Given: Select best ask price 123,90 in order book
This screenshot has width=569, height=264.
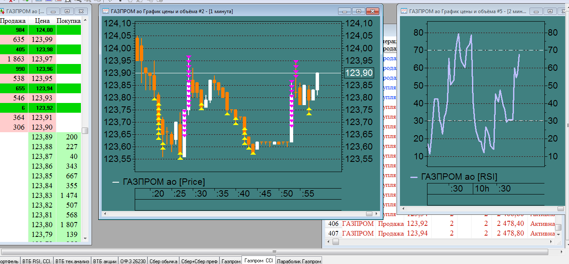Looking at the screenshot, I should tap(42, 128).
